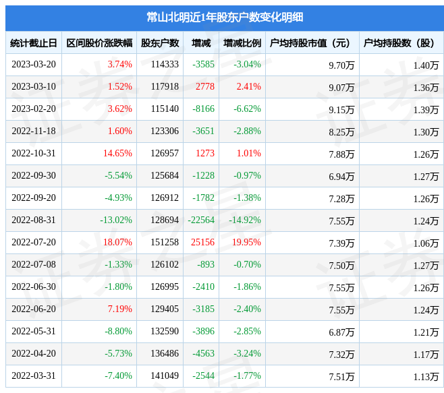444x393 pixels.
Task: Select the 增减 column header
Action: coord(201,43)
